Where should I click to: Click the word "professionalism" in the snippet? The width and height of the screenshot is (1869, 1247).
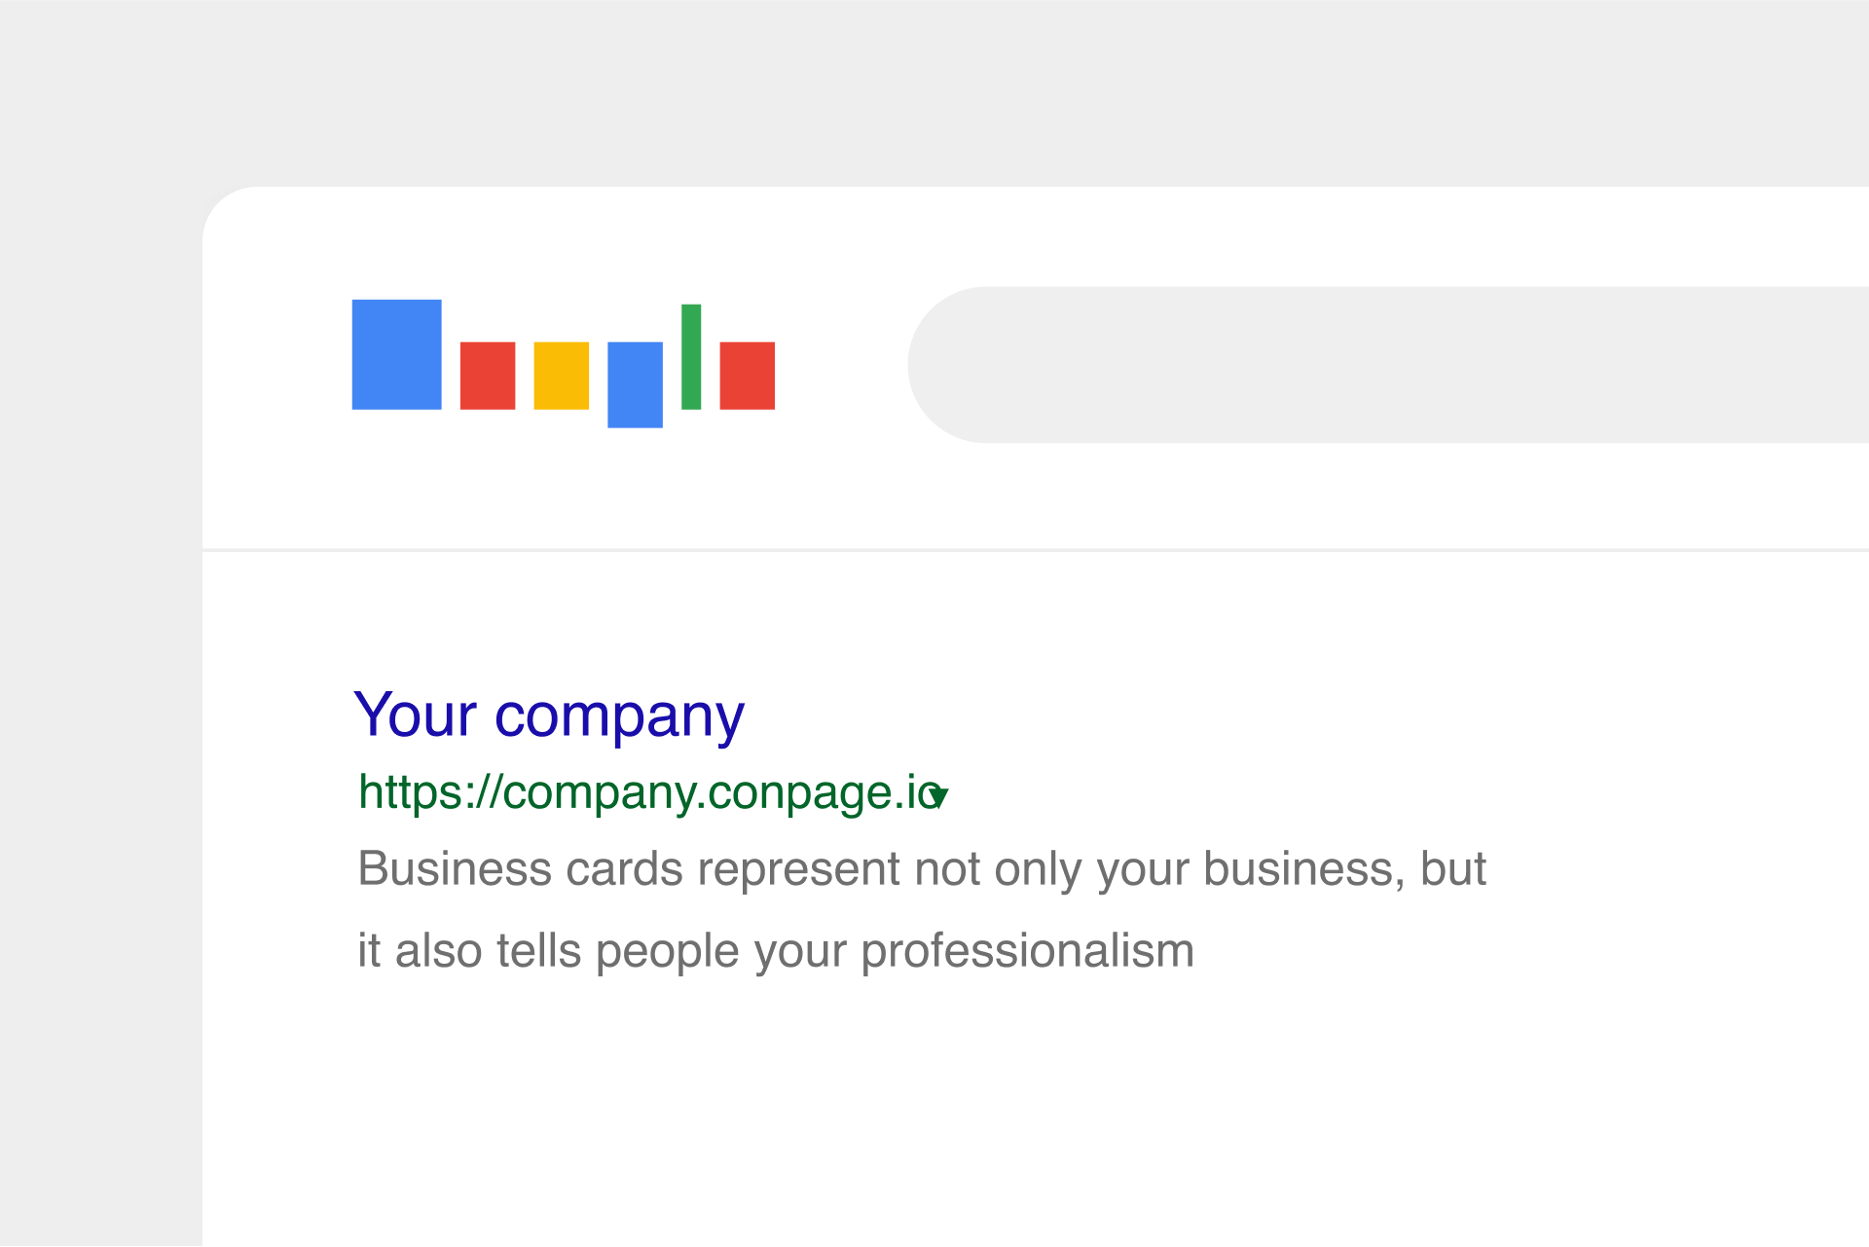(1027, 951)
